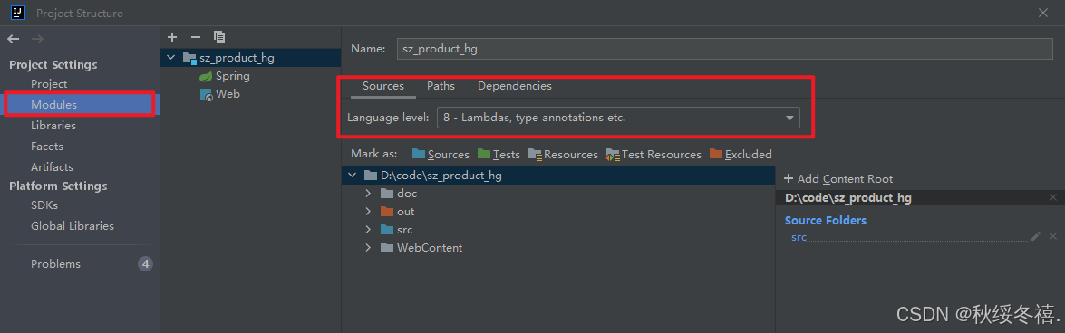Viewport: 1065px width, 333px height.
Task: Click Add Content Root
Action: 838,179
